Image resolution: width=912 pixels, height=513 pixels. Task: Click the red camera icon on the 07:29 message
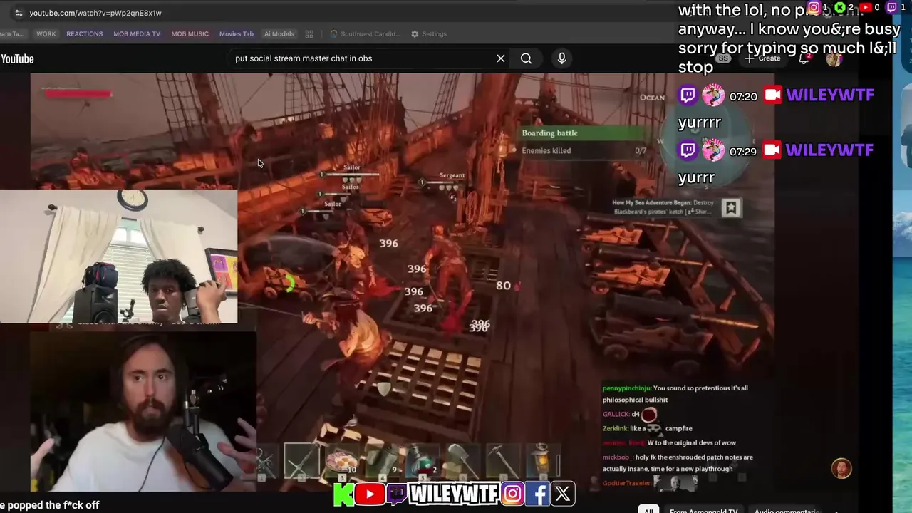pos(772,150)
